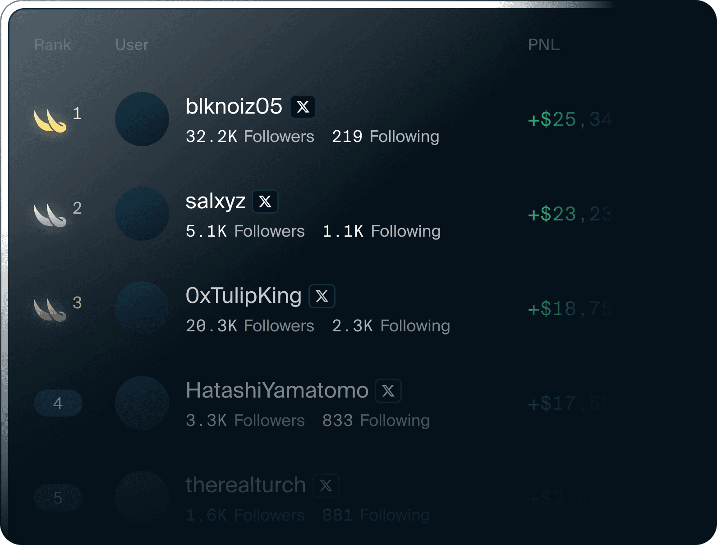This screenshot has width=717, height=545.
Task: Open HatashiYamatomo's X profile icon
Action: pos(388,391)
